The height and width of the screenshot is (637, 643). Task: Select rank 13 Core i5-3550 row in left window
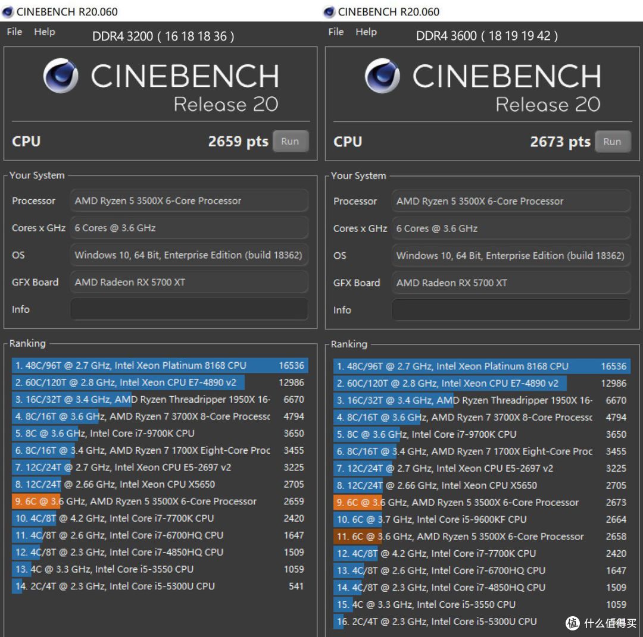tap(160, 569)
